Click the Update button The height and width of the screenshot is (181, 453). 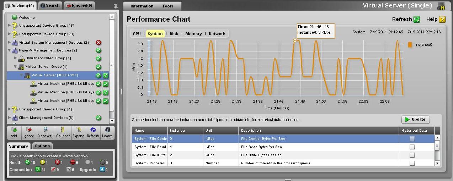click(x=416, y=120)
